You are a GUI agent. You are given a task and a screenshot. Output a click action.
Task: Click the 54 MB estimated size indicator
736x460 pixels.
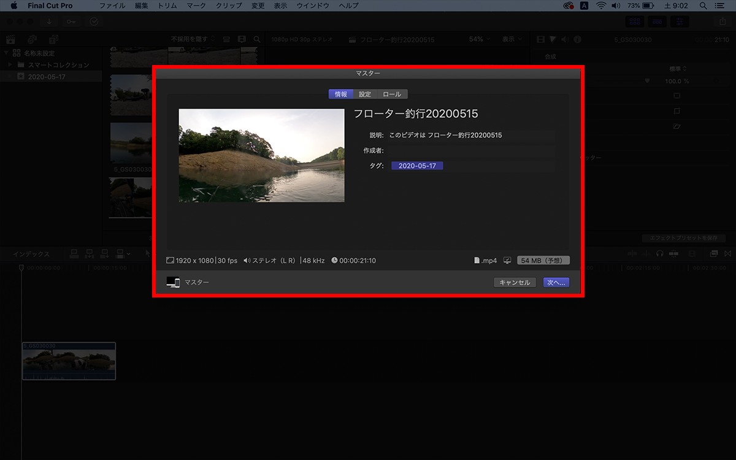coord(543,261)
